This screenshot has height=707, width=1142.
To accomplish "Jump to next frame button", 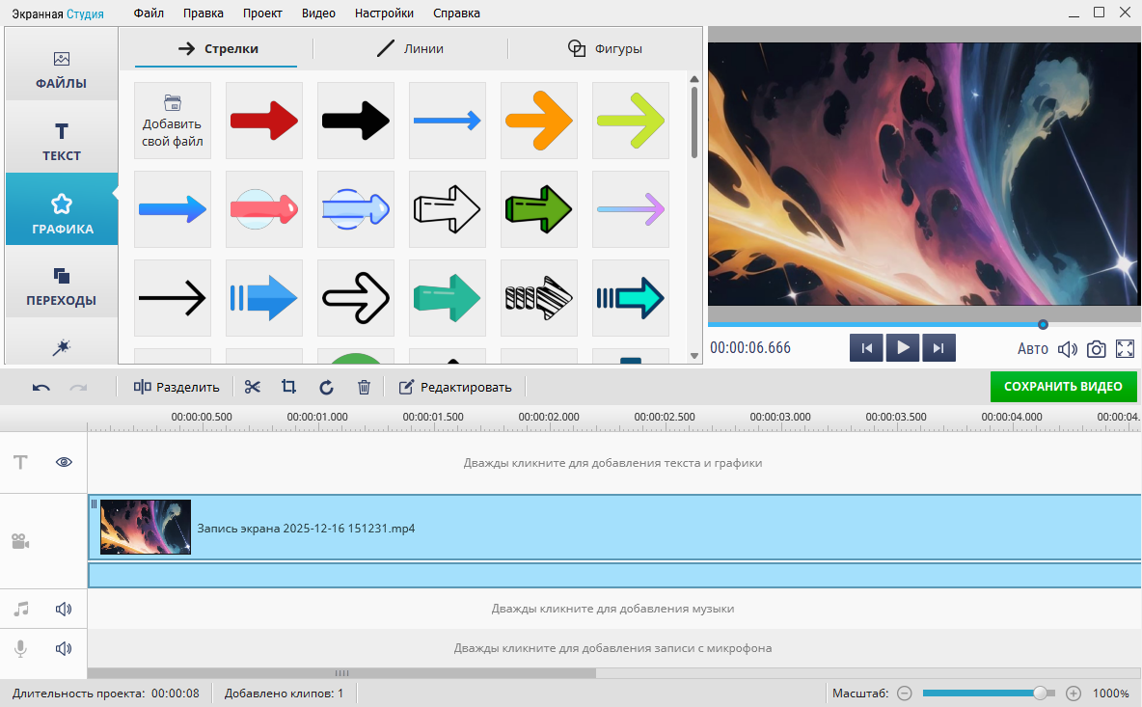I will tap(938, 348).
